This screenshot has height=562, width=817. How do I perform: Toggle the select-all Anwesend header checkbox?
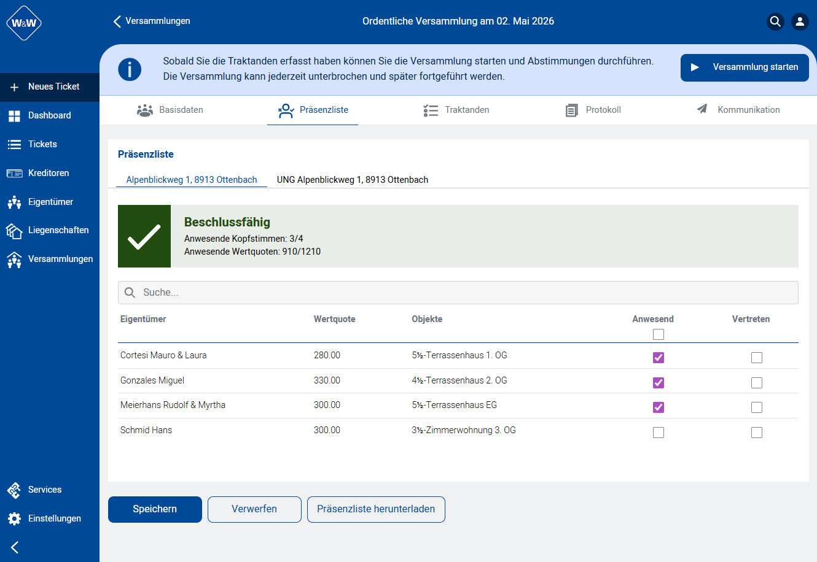pyautogui.click(x=658, y=334)
